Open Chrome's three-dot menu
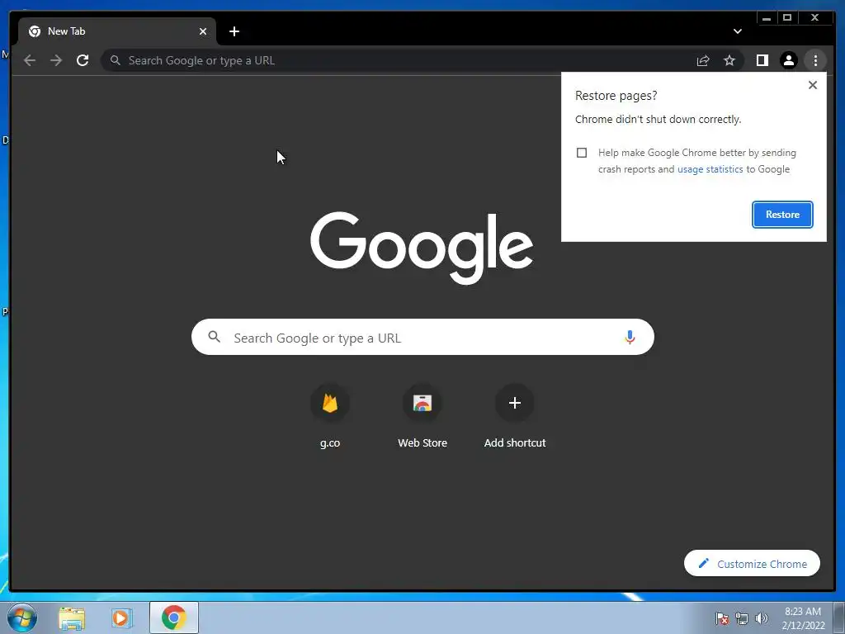The height and width of the screenshot is (634, 845). pos(815,60)
